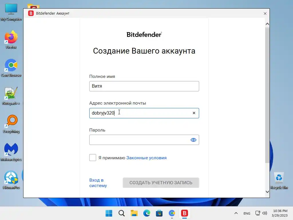The width and height of the screenshot is (293, 220).
Task: Focus the 'Адрес электронной почты' input
Action: coord(144,113)
